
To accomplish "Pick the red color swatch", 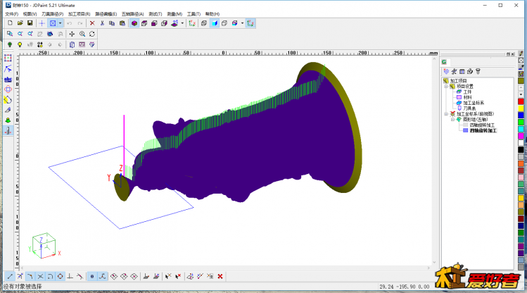I will coord(521,101).
